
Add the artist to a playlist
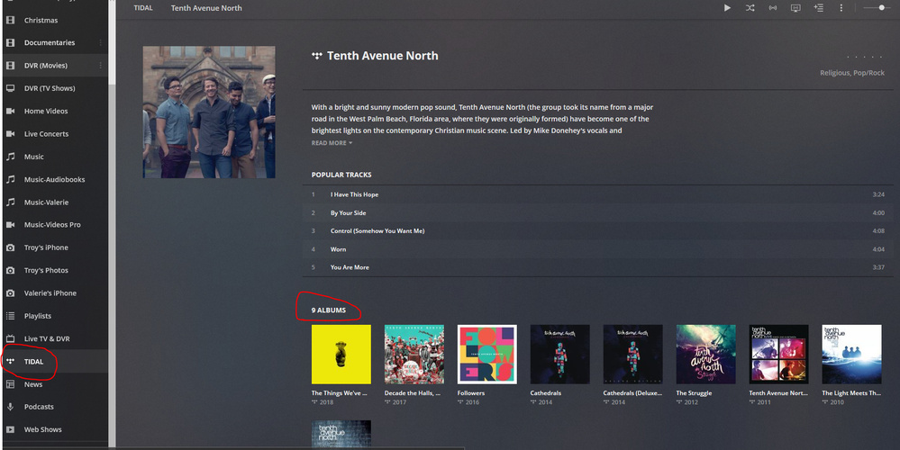tap(819, 8)
